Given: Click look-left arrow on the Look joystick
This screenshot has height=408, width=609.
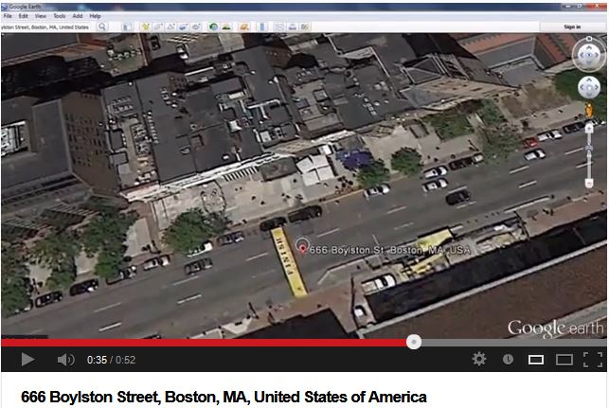Looking at the screenshot, I should [x=582, y=55].
